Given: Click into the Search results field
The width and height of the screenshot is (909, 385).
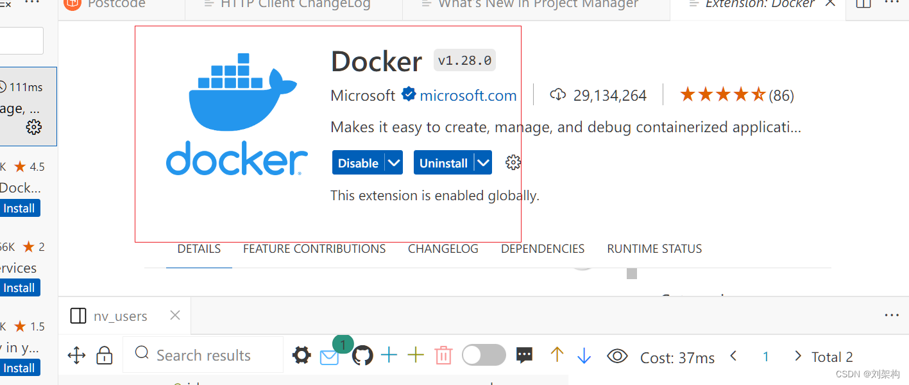Looking at the screenshot, I should coord(203,355).
